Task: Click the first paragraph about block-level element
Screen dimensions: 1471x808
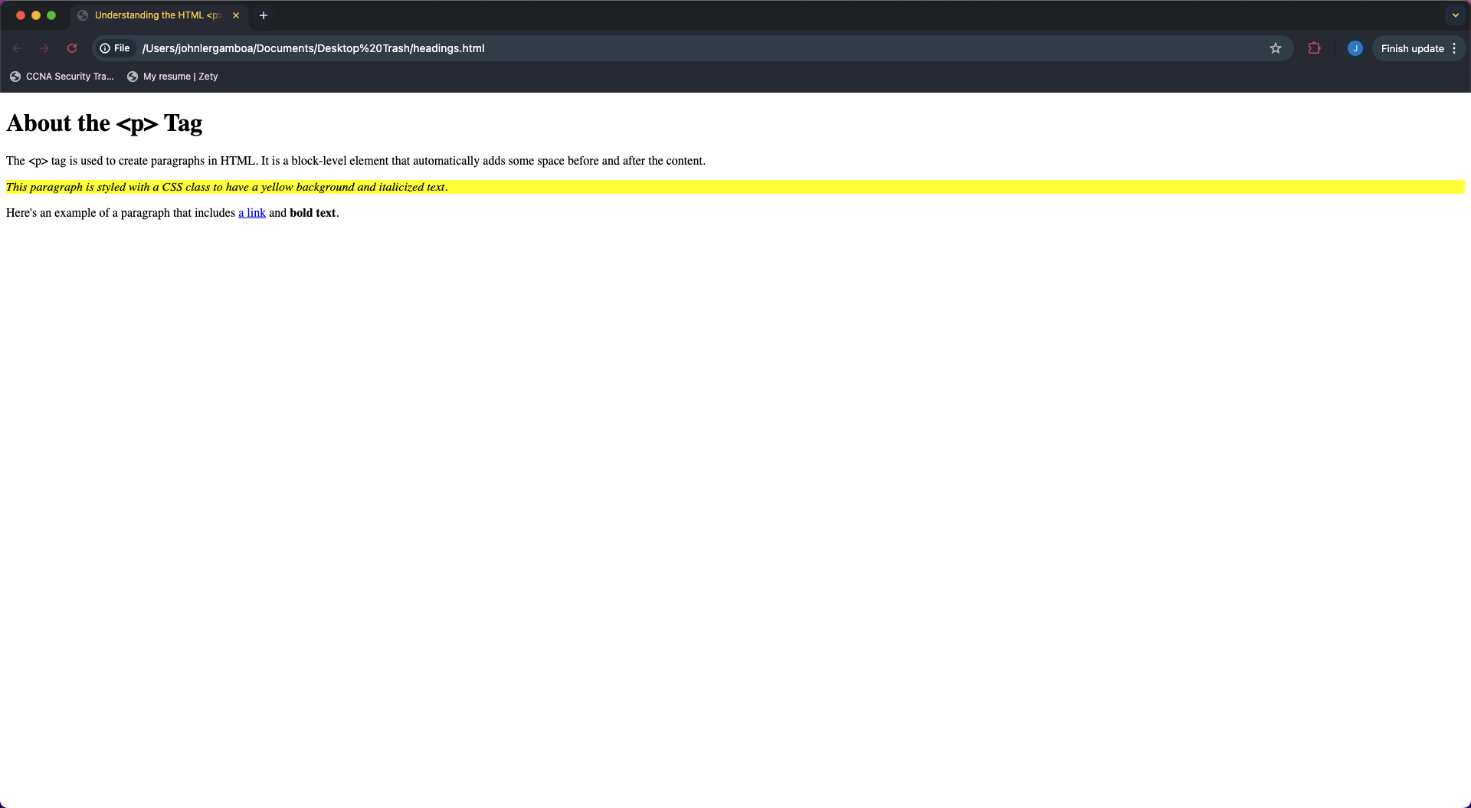Action: (x=355, y=161)
